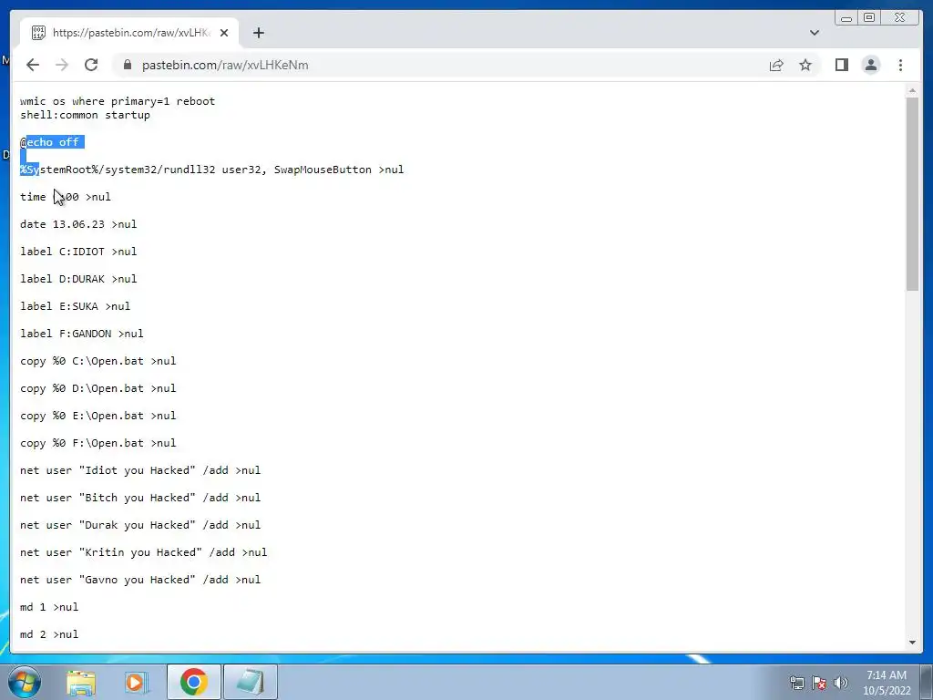Select the pastebin.com/raw tab
This screenshot has height=700, width=933.
129,33
